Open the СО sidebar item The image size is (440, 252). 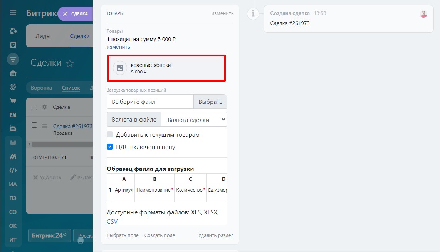coord(13,212)
